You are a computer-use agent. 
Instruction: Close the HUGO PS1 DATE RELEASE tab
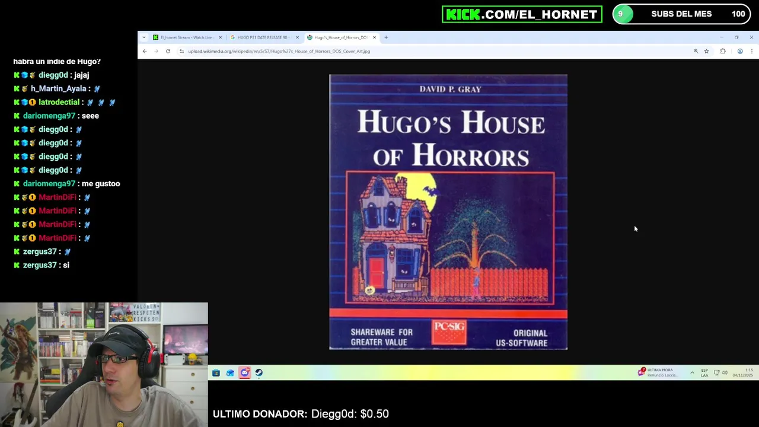(x=297, y=37)
